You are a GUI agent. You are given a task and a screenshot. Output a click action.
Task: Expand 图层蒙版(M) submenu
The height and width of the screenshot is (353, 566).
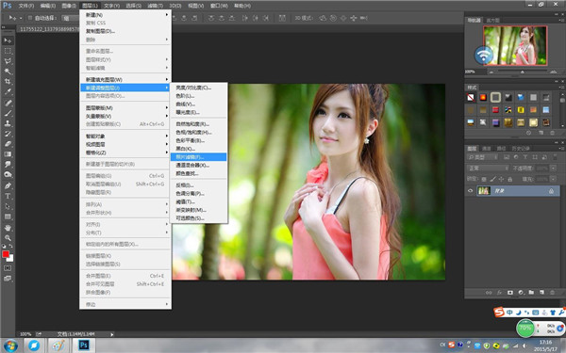point(125,108)
